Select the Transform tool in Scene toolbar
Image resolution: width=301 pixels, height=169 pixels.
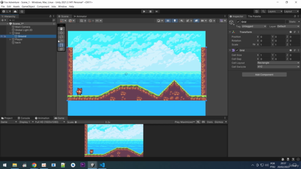point(61,49)
